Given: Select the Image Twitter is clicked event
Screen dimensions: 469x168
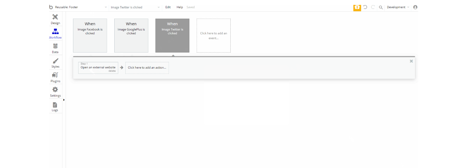Looking at the screenshot, I should [172, 36].
